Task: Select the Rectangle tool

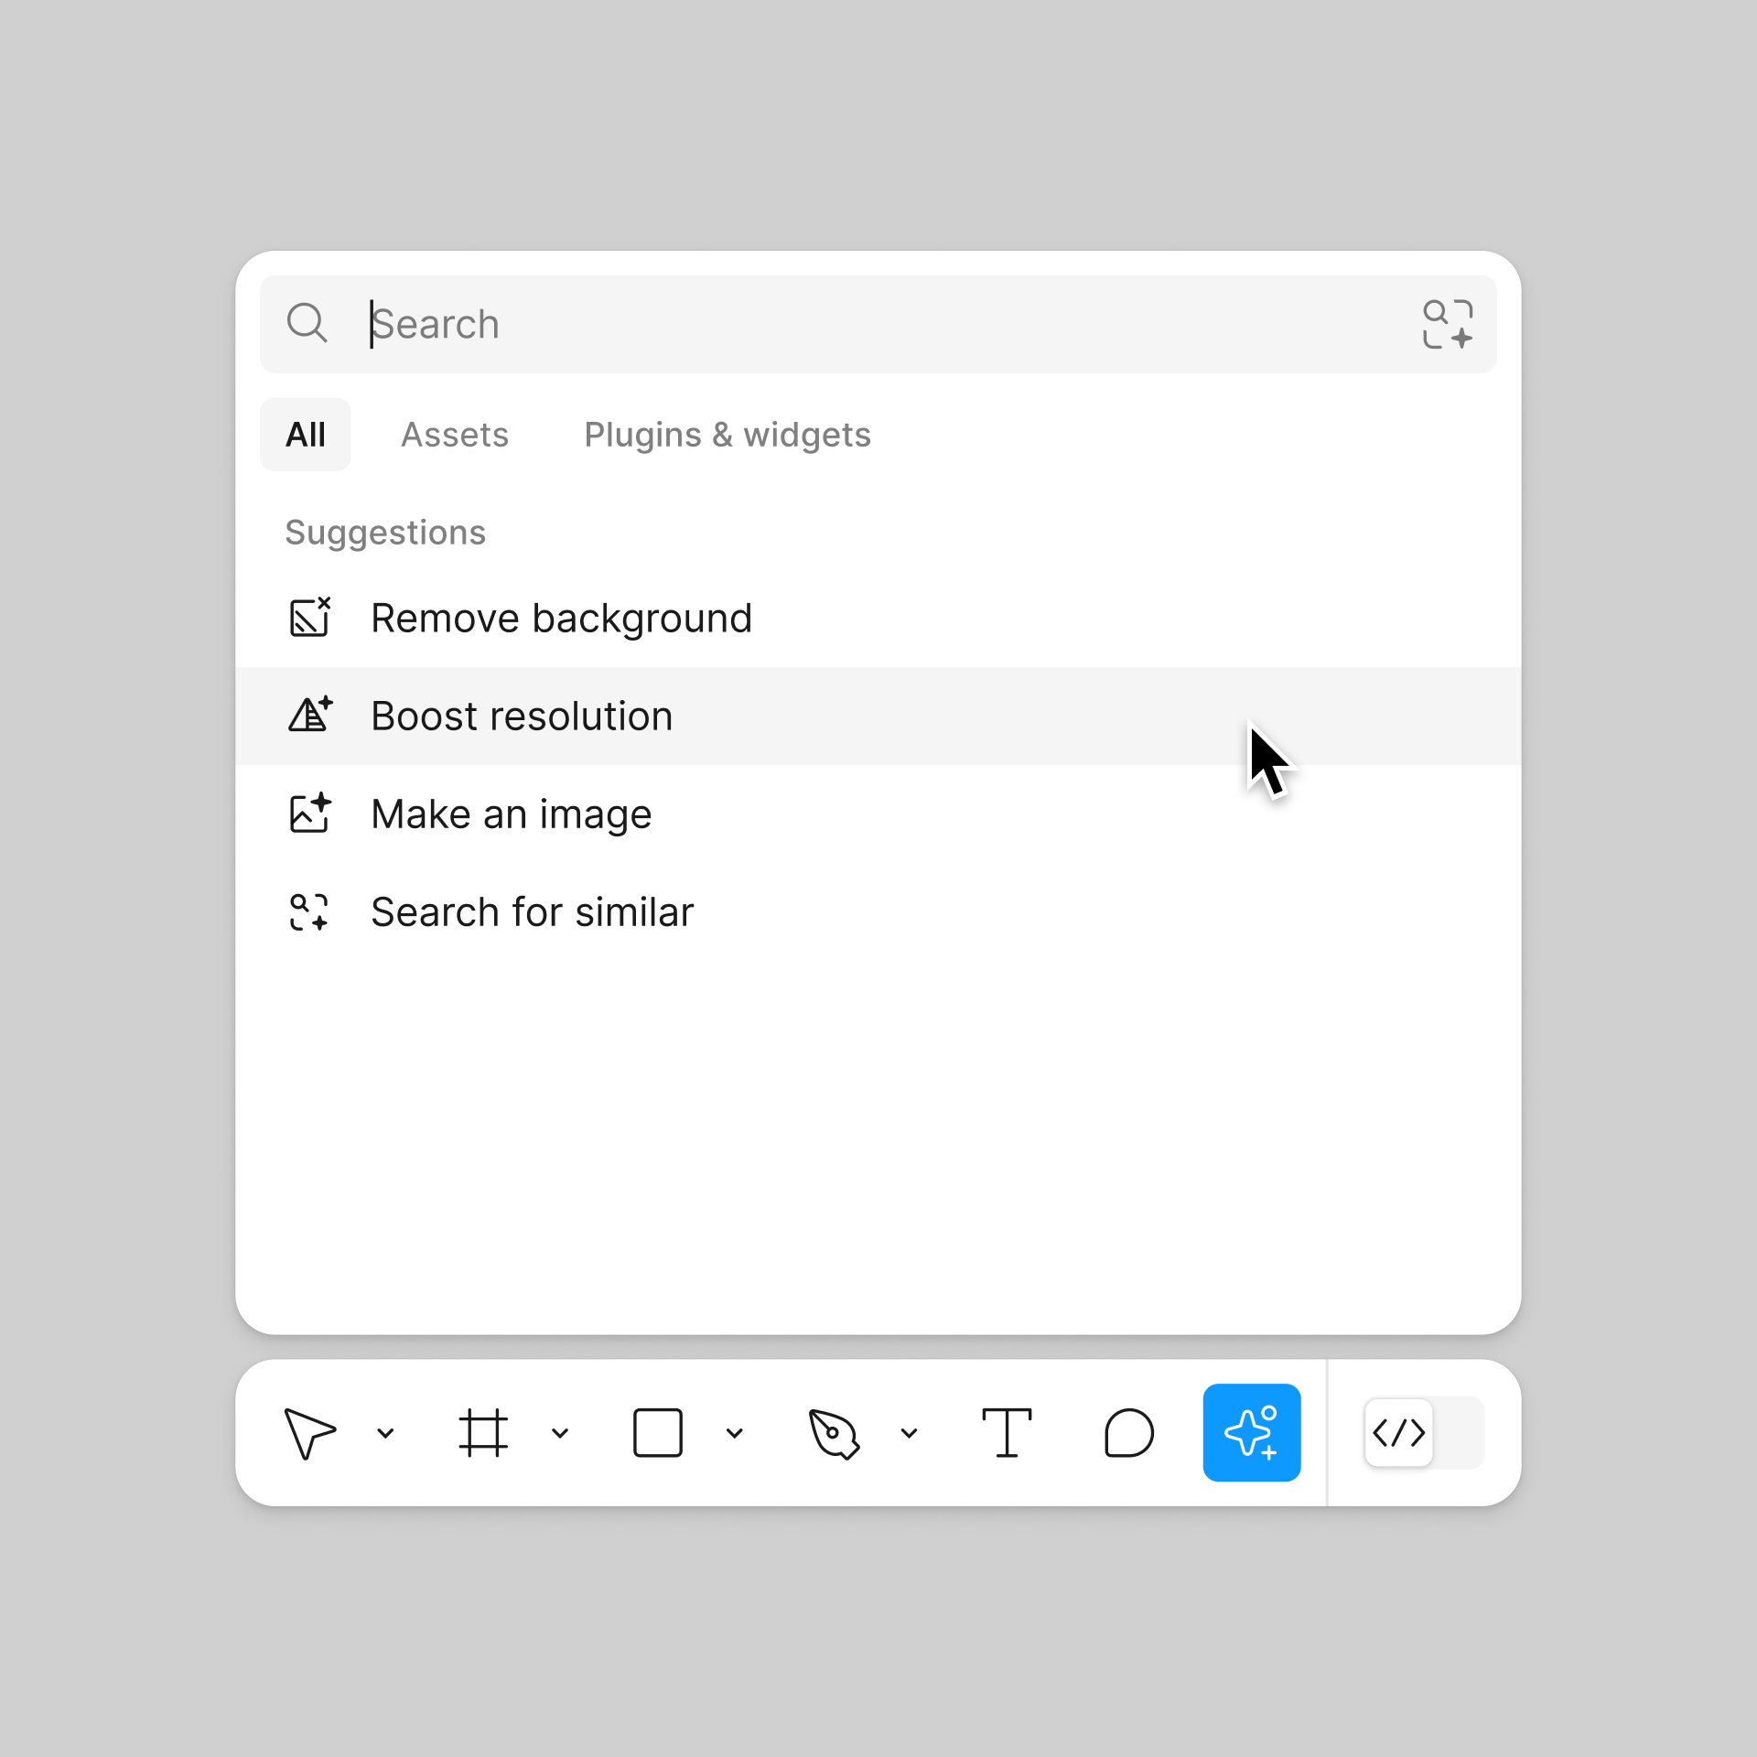Action: pyautogui.click(x=657, y=1432)
